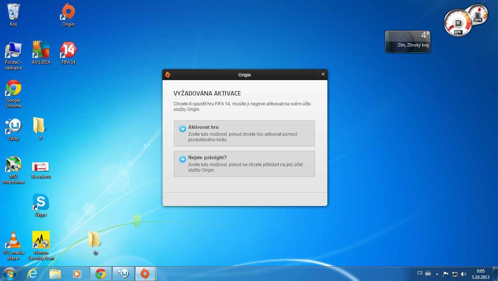Viewport: 498px width, 281px height.
Task: Open the Uplay desktop shortcut
Action: (x=14, y=128)
